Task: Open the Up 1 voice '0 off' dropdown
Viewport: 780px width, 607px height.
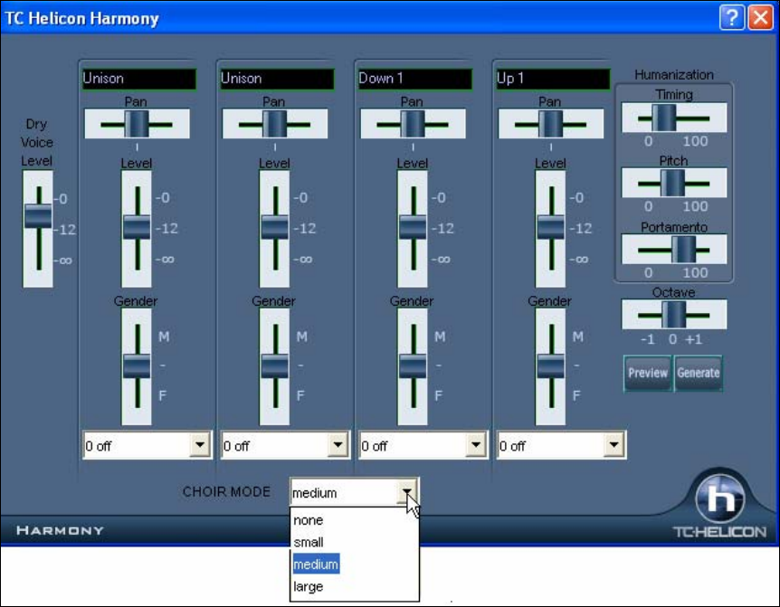Action: [x=614, y=445]
